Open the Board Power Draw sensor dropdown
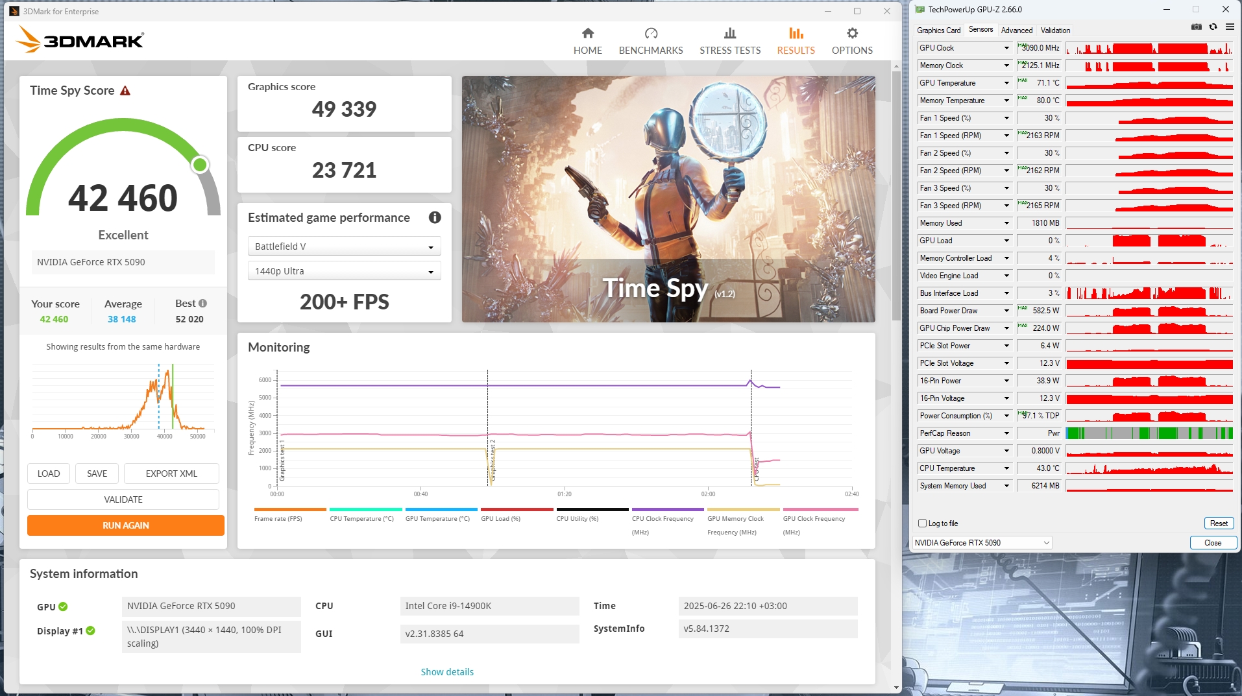The height and width of the screenshot is (696, 1242). click(1006, 311)
